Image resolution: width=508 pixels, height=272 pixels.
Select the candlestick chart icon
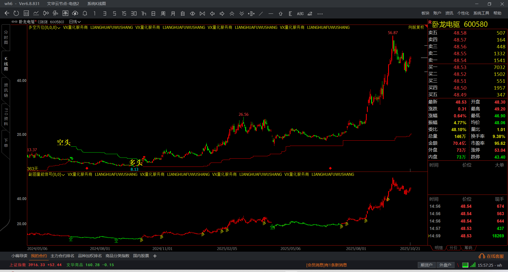[x=46, y=13]
